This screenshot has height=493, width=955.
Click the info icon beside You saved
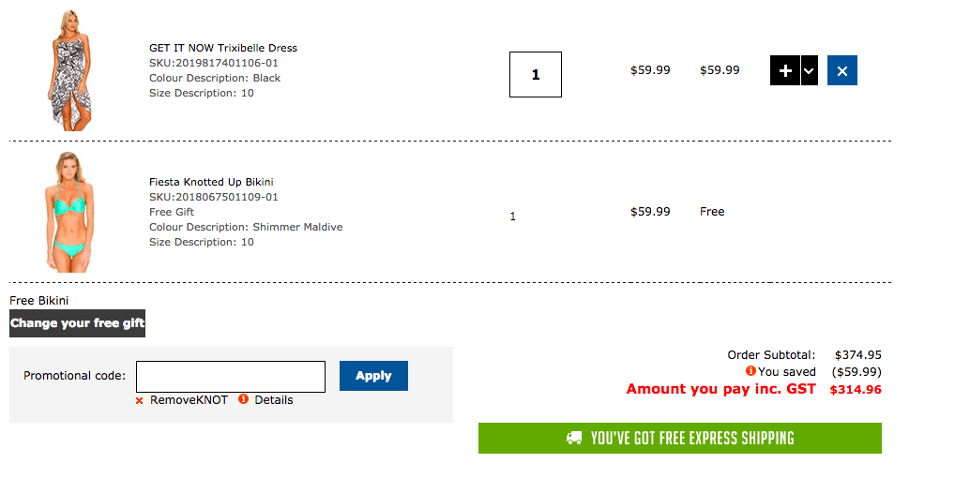[x=750, y=371]
